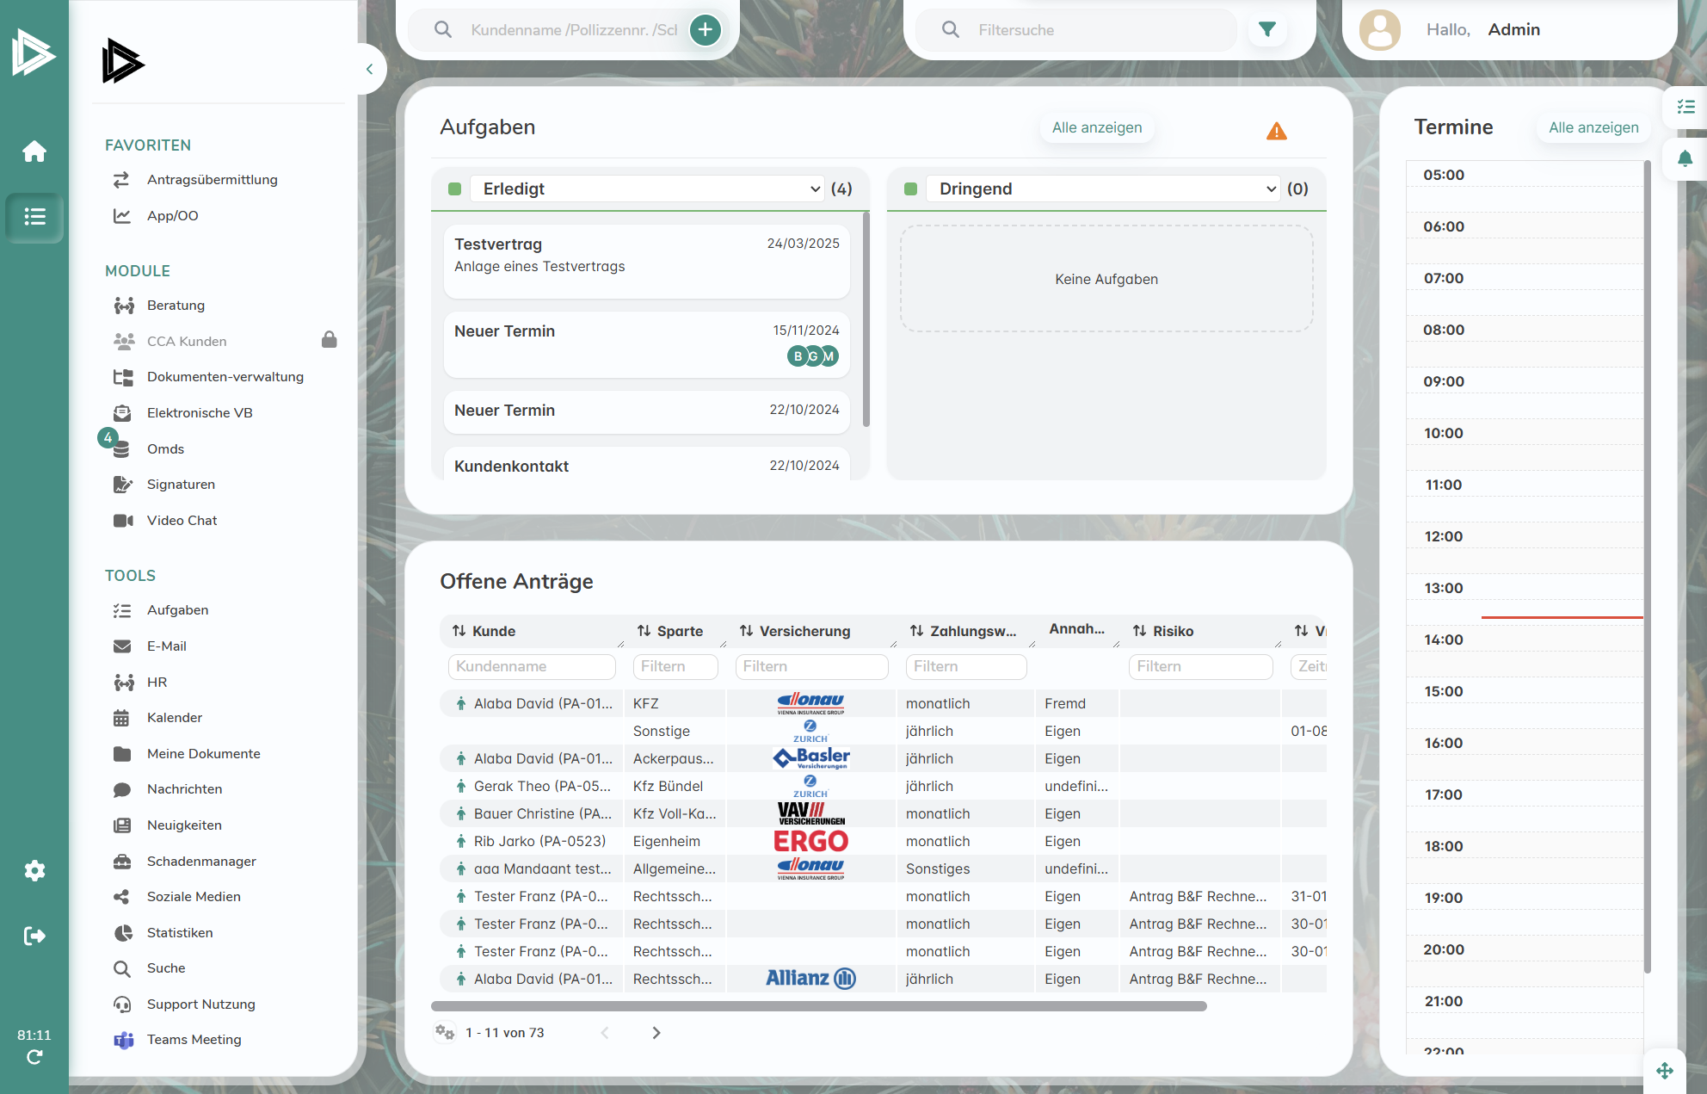Image resolution: width=1707 pixels, height=1094 pixels.
Task: Click Alle anzeigen in Aufgaben
Action: 1096,127
